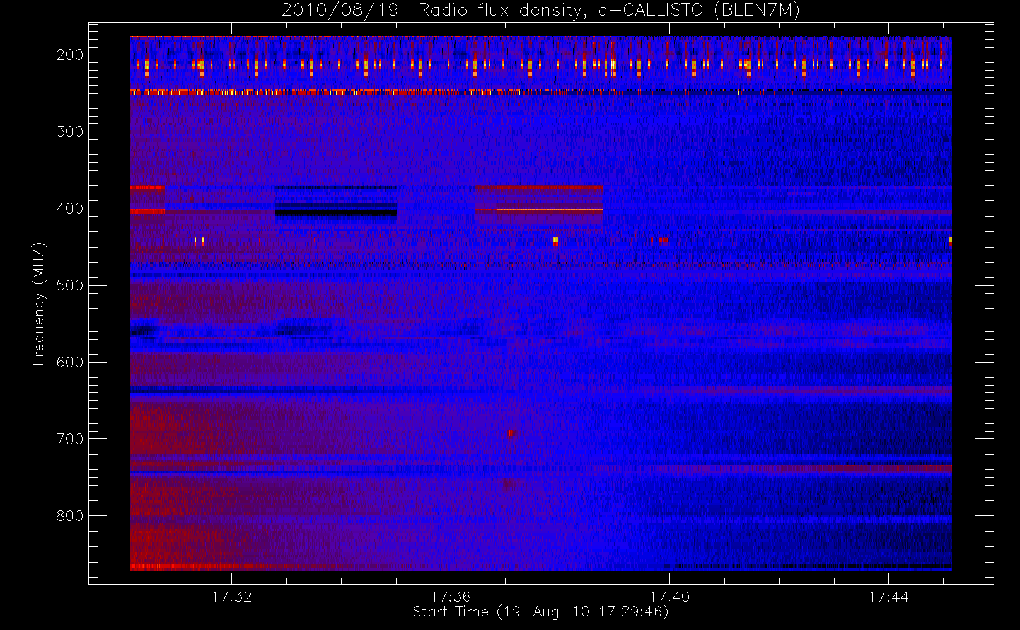Click the 200 frequency tick label
1020x630 pixels.
69,55
